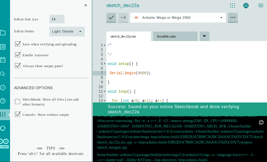Screen dimensions: 267x162
Task: Click the Verify checkmark button
Action: tap(111, 17)
